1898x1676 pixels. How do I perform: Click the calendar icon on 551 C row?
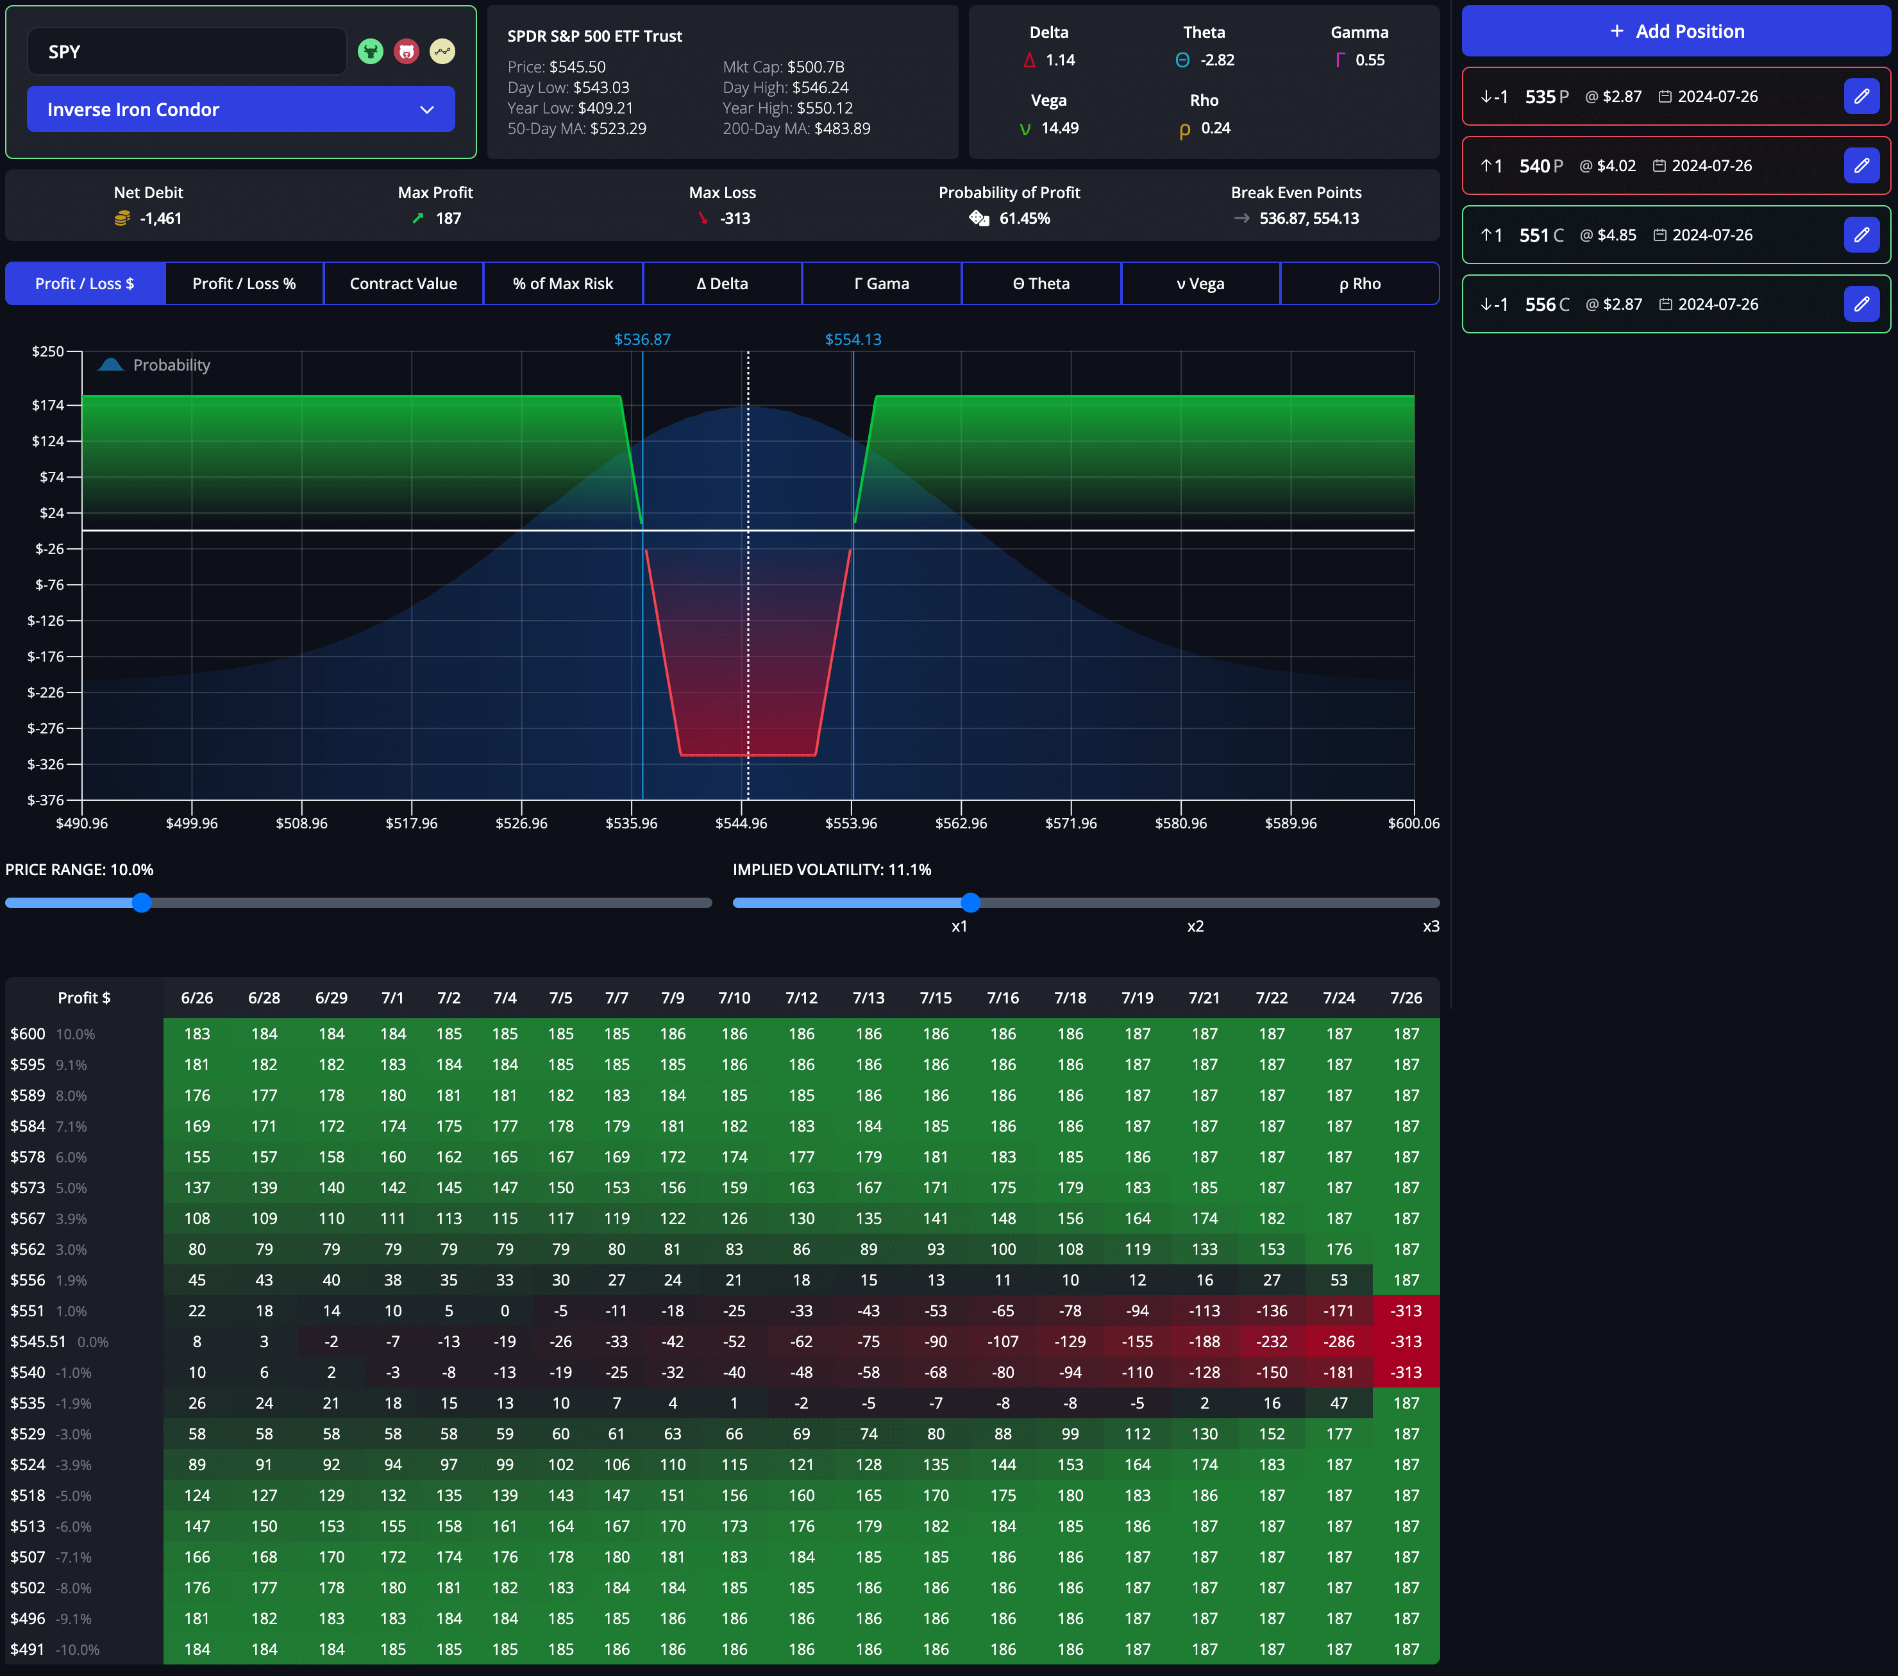point(1659,235)
